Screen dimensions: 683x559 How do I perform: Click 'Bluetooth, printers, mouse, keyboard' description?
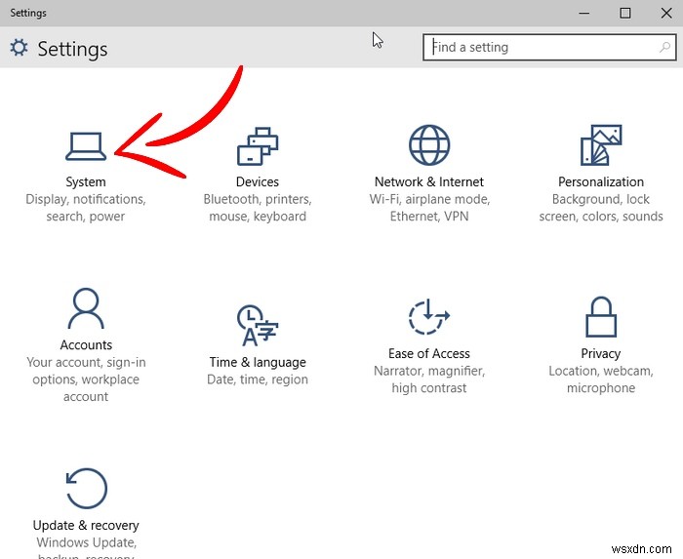click(258, 208)
